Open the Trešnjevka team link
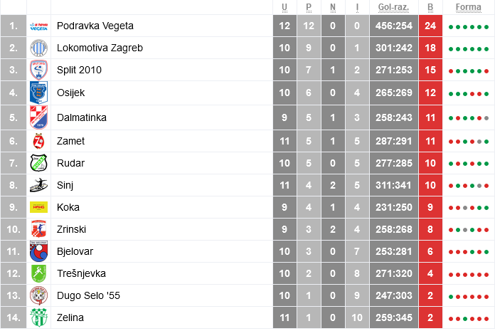Image resolution: width=495 pixels, height=331 pixels. 81,273
